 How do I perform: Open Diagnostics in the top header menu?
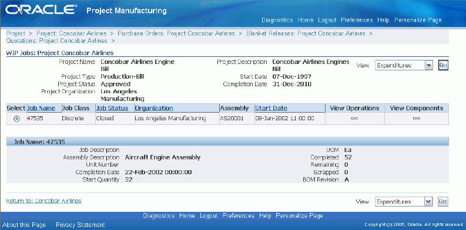pyautogui.click(x=277, y=20)
